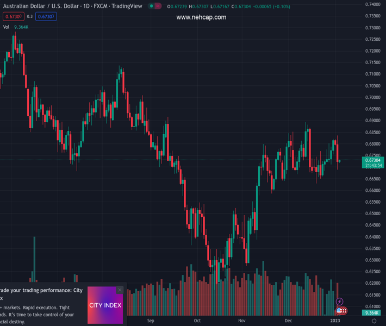This screenshot has width=386, height=326.
Task: Open chart settings gear at bottom right
Action: click(x=374, y=321)
